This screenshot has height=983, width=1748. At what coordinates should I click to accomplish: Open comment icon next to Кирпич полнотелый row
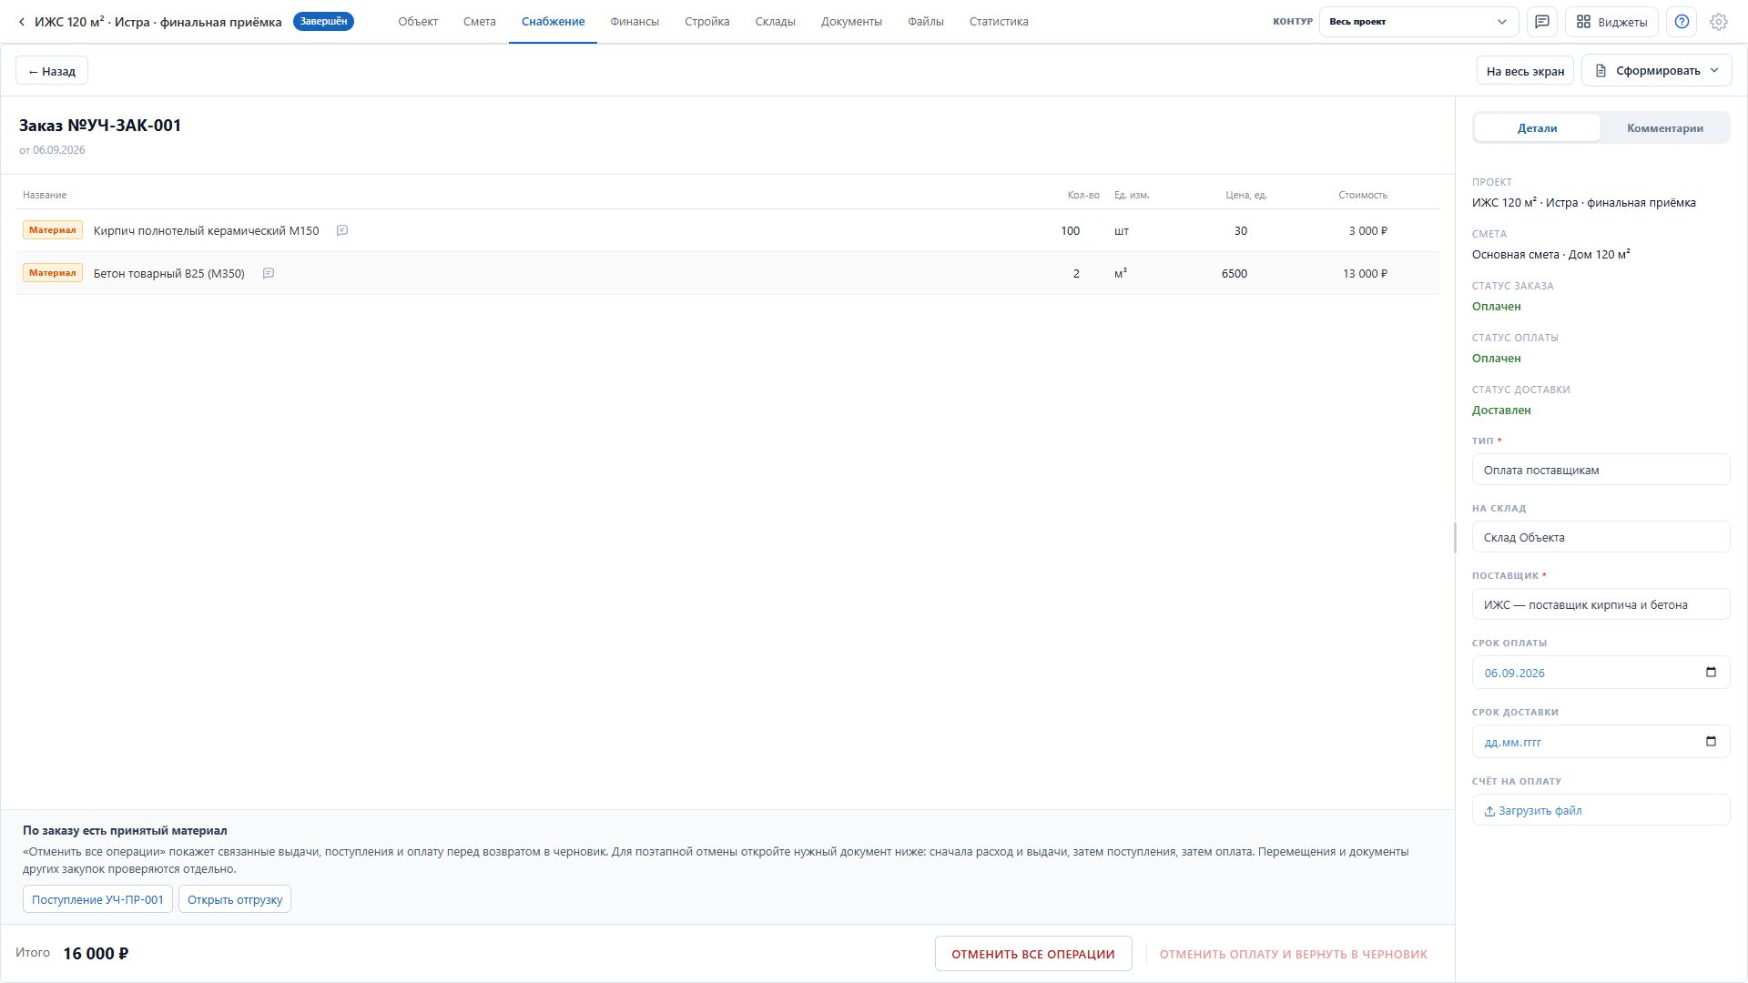click(342, 231)
